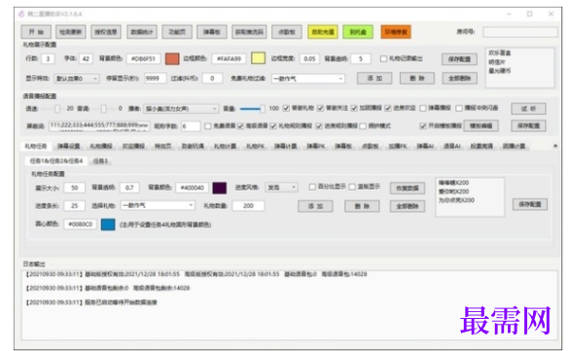
Task: Click 全部删除 in the gift display section
Action: point(459,78)
